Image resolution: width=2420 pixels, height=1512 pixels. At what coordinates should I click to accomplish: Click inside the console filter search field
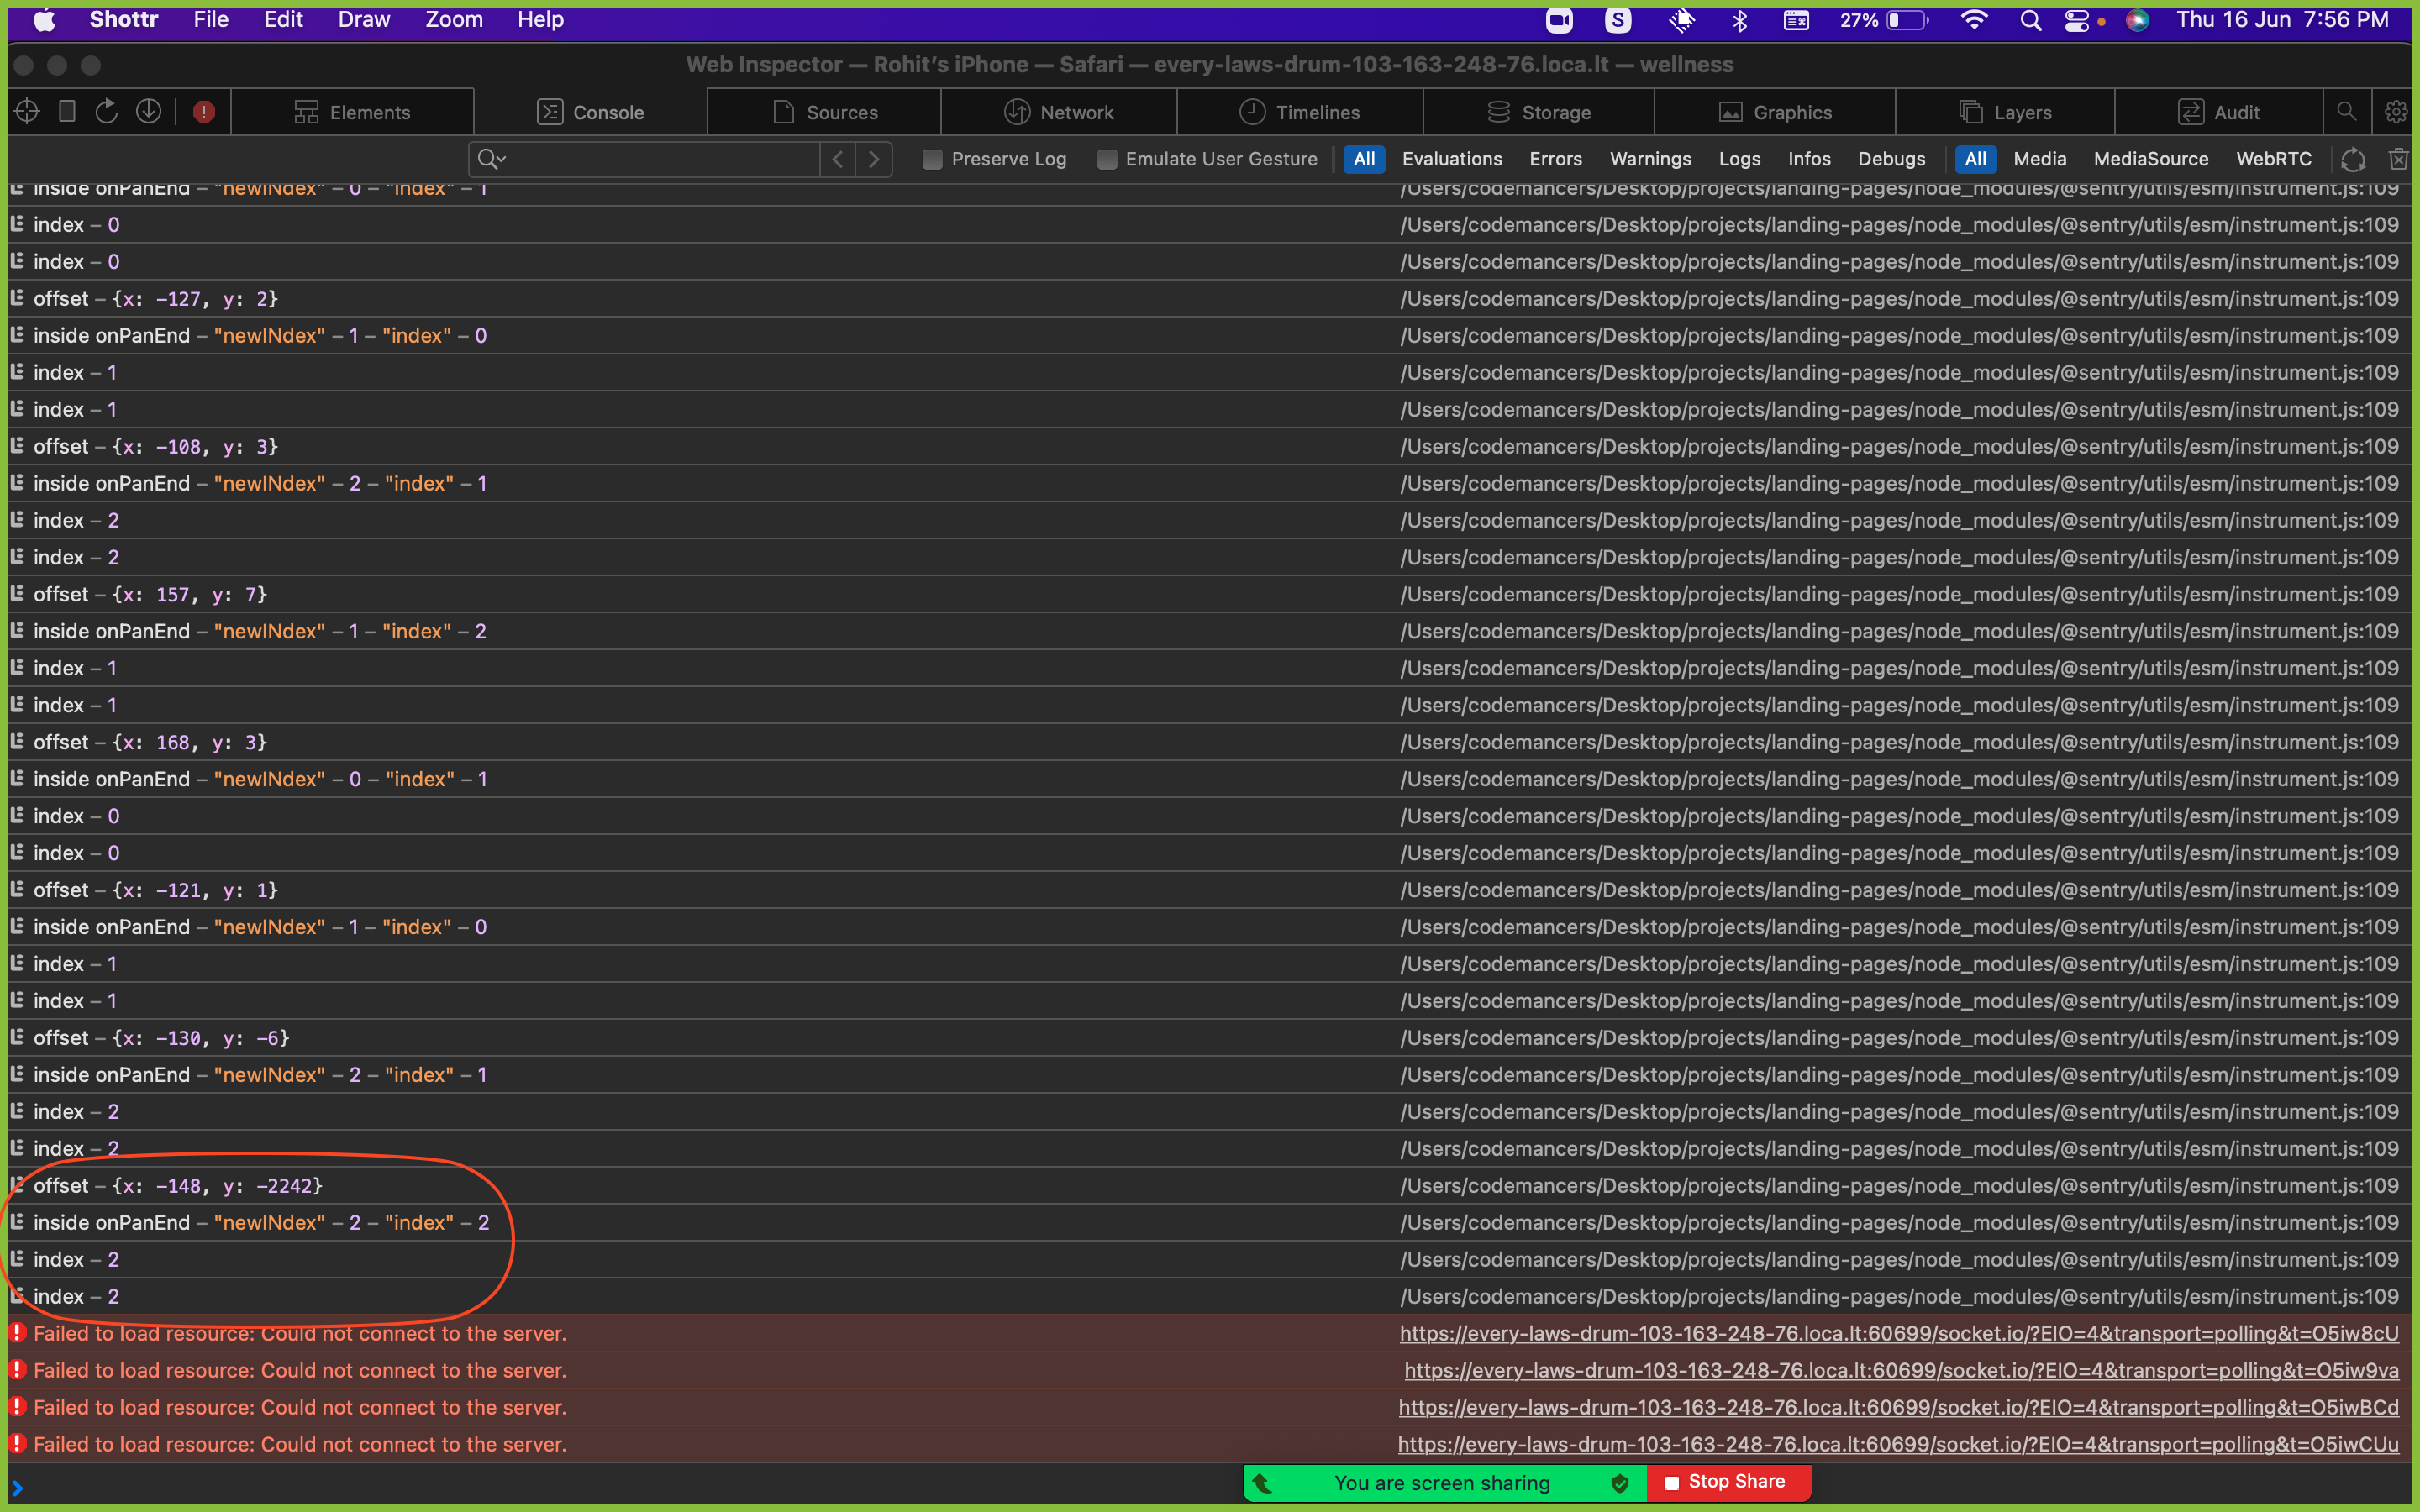[x=650, y=159]
